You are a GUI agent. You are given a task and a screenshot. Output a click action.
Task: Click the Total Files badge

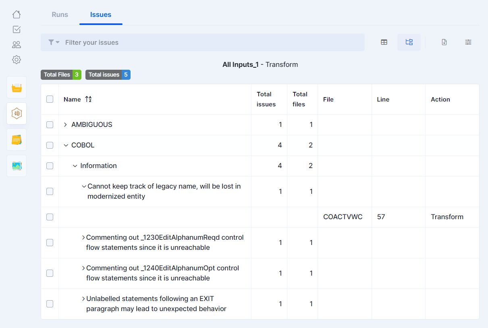61,75
